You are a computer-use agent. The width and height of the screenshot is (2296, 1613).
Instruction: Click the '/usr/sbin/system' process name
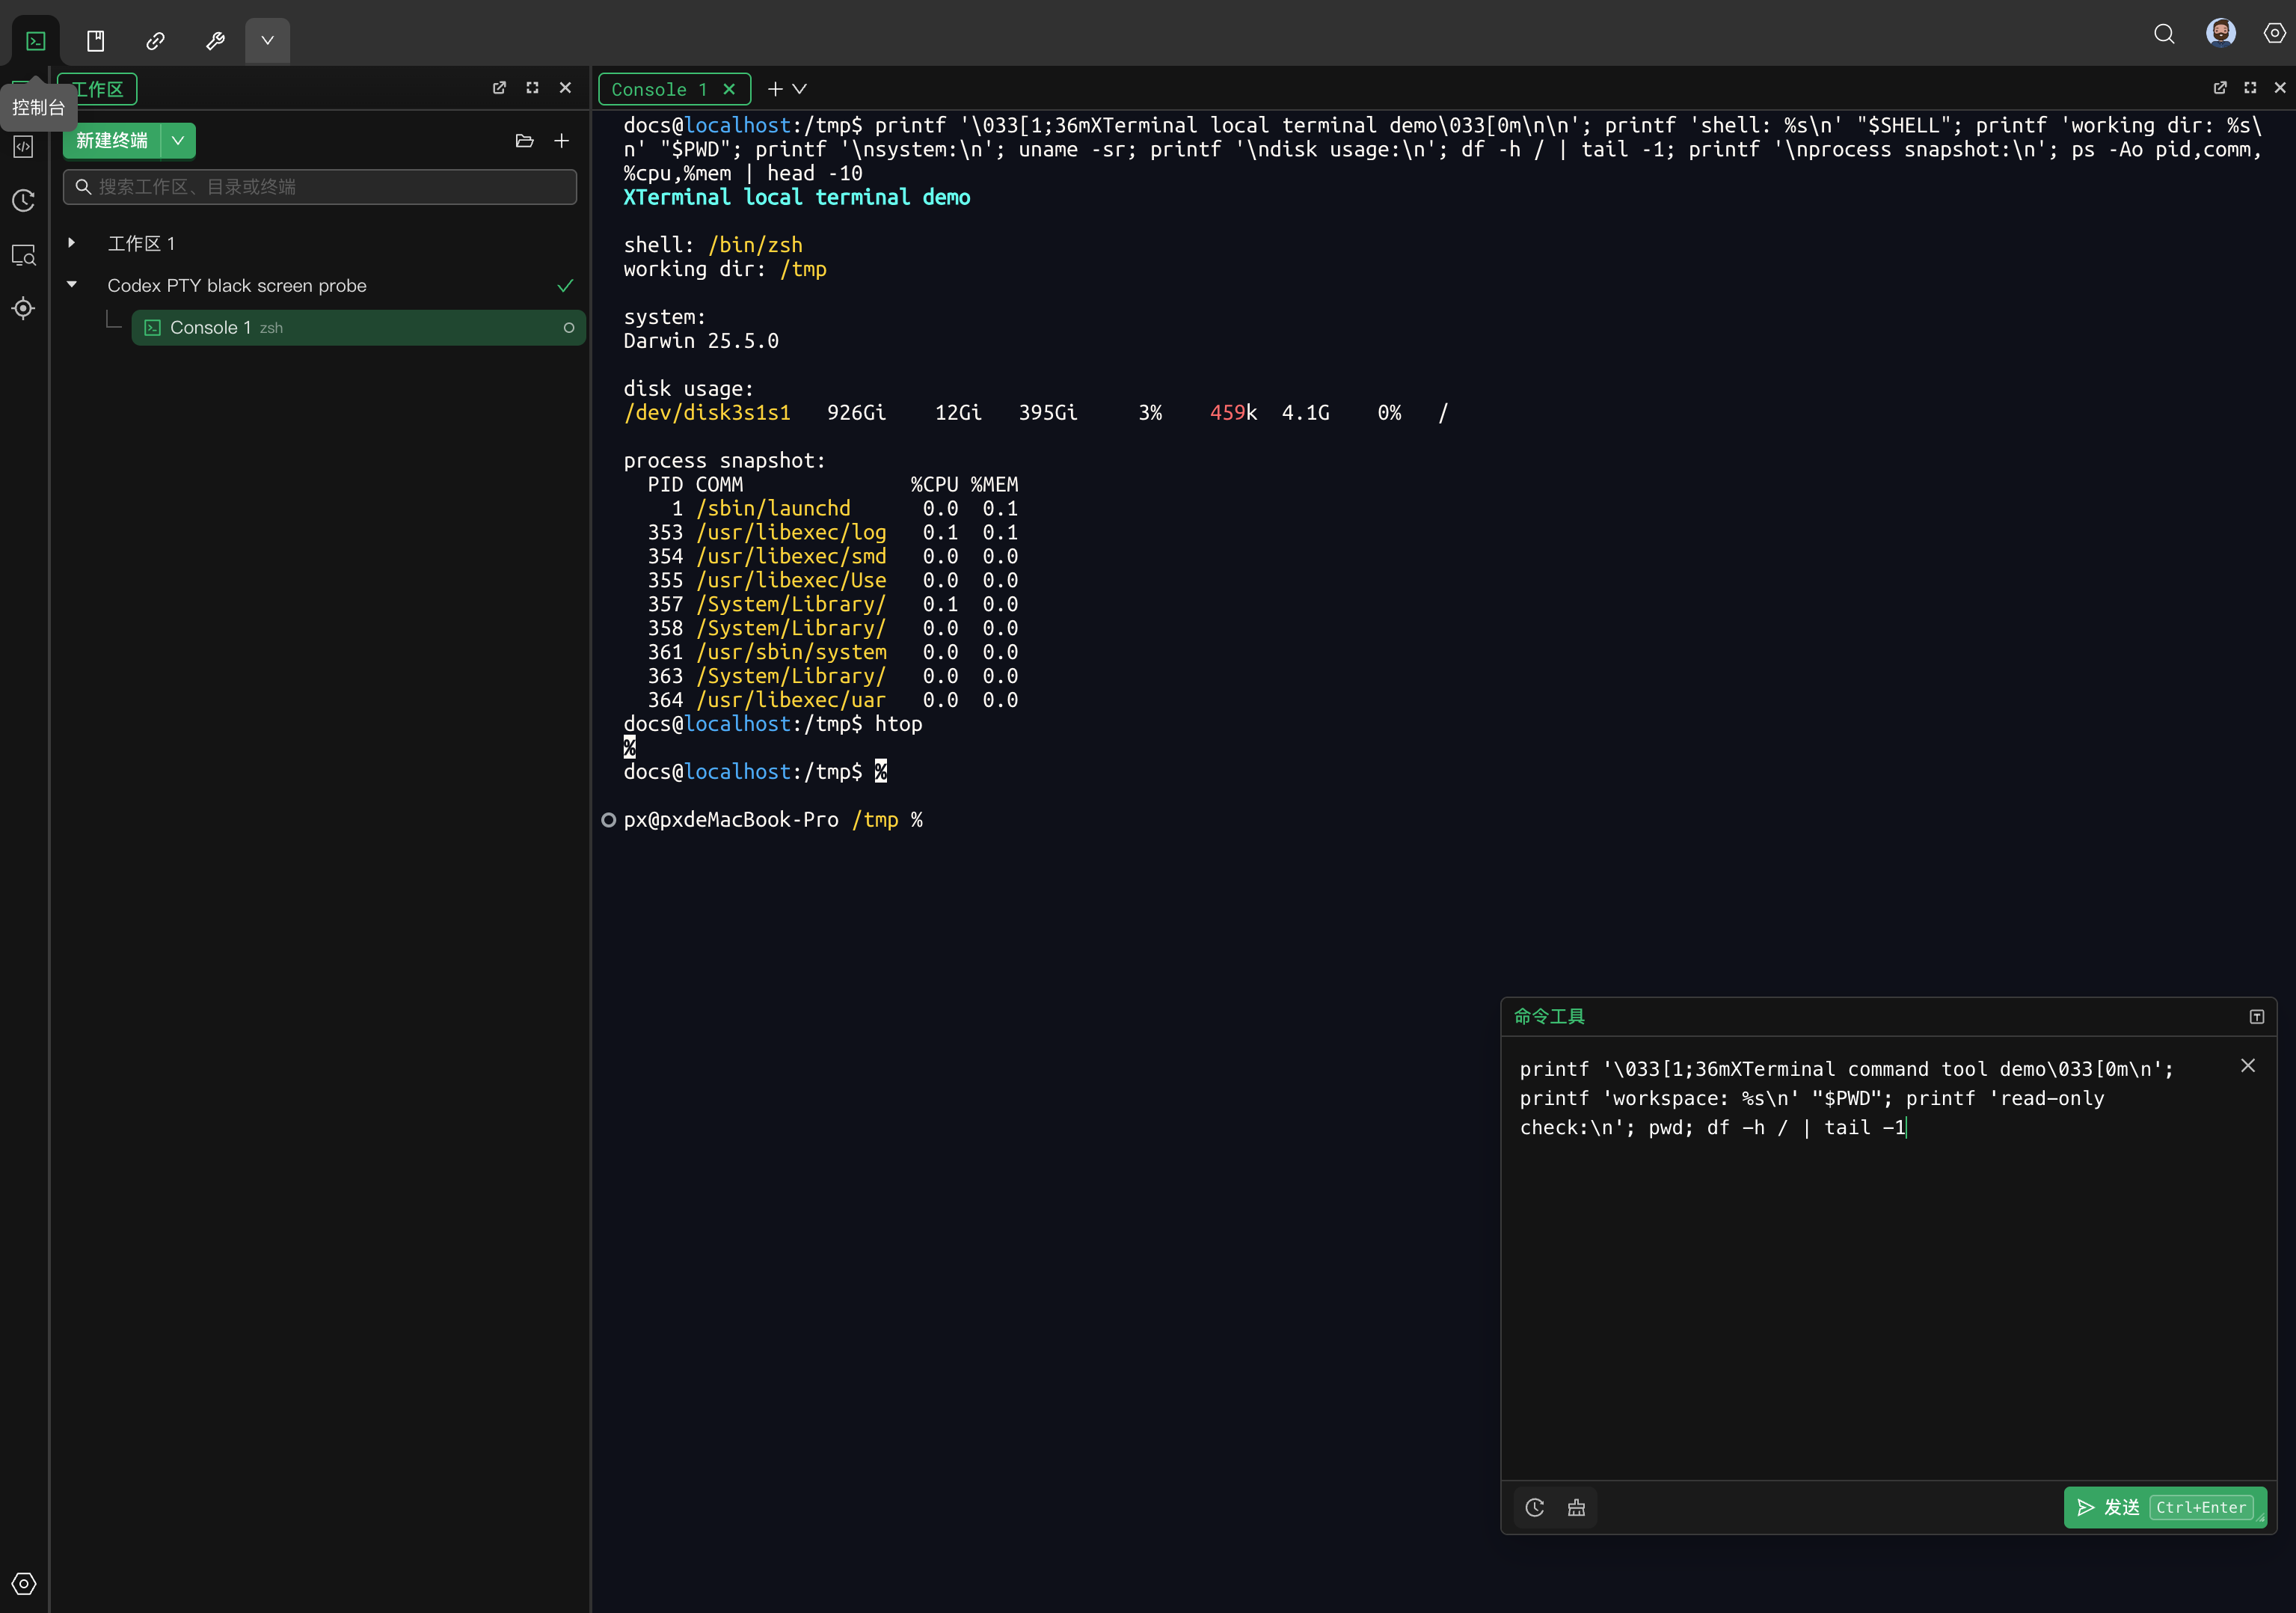click(x=791, y=652)
